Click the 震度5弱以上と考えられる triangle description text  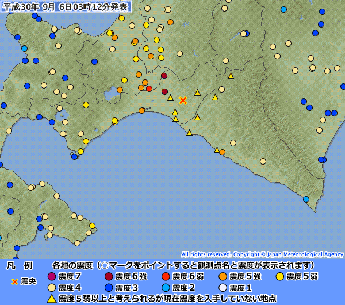pyautogui.click(x=167, y=299)
